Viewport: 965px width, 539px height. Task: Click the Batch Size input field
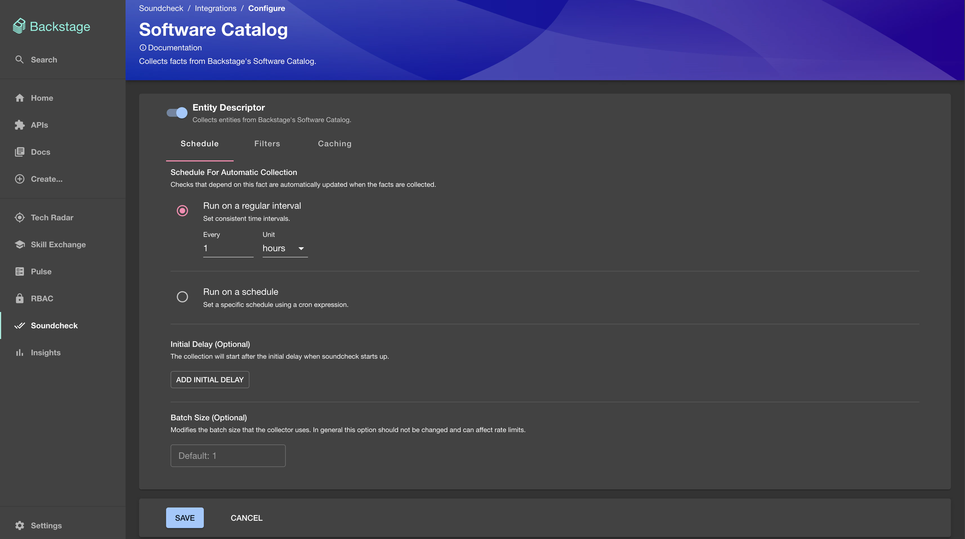pyautogui.click(x=228, y=455)
